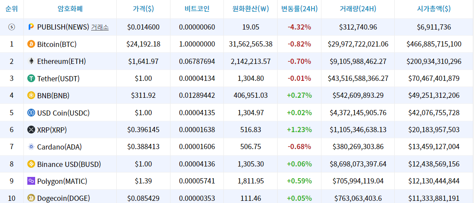Image resolution: width=475 pixels, height=203 pixels.
Task: Select Ethereum change rate -0.70%
Action: [x=299, y=61]
